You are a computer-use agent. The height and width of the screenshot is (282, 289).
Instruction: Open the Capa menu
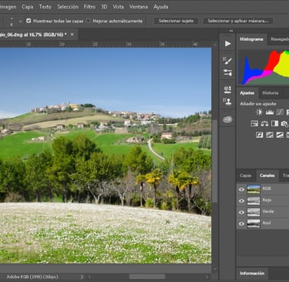(27, 7)
